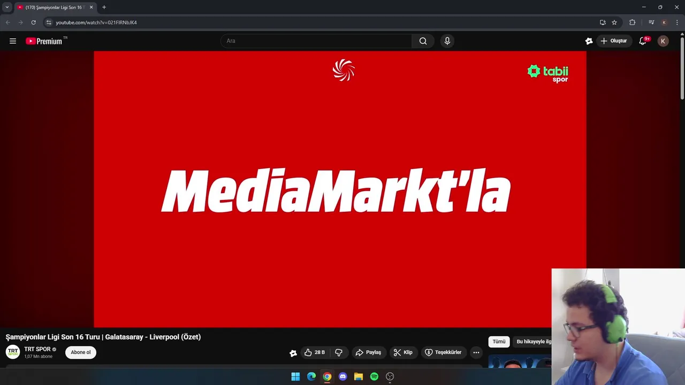Install app icon in the address bar

click(x=603, y=22)
